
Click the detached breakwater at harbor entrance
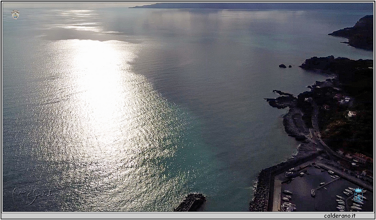(191, 202)
